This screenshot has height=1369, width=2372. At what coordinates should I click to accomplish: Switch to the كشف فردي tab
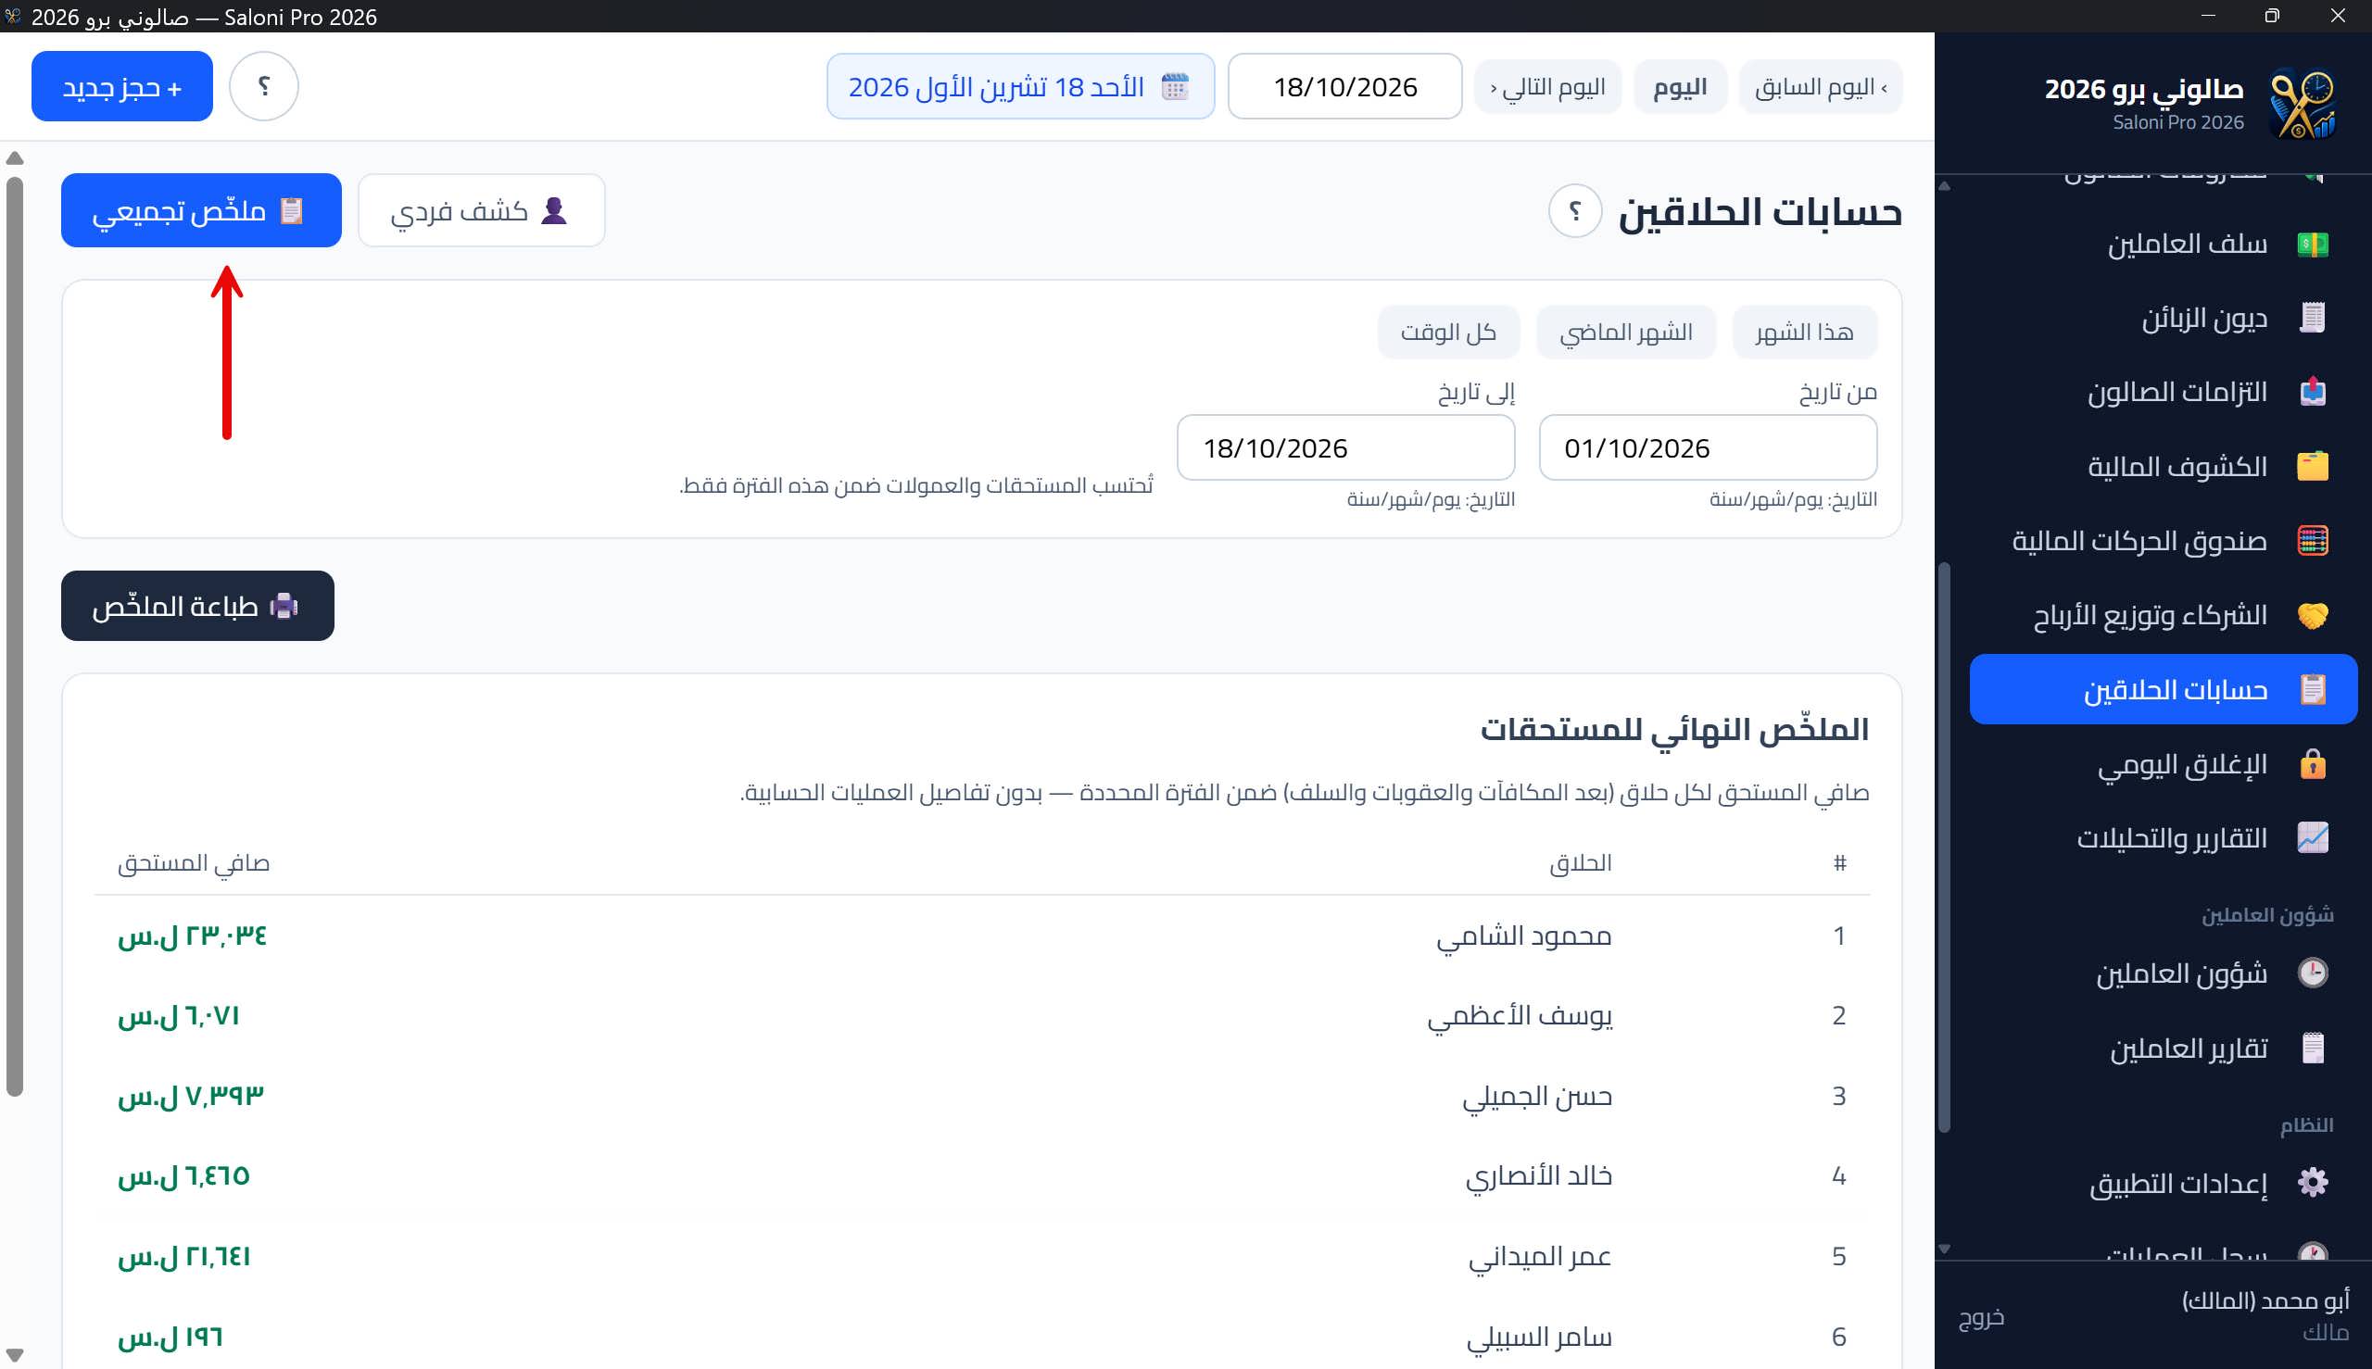[481, 210]
